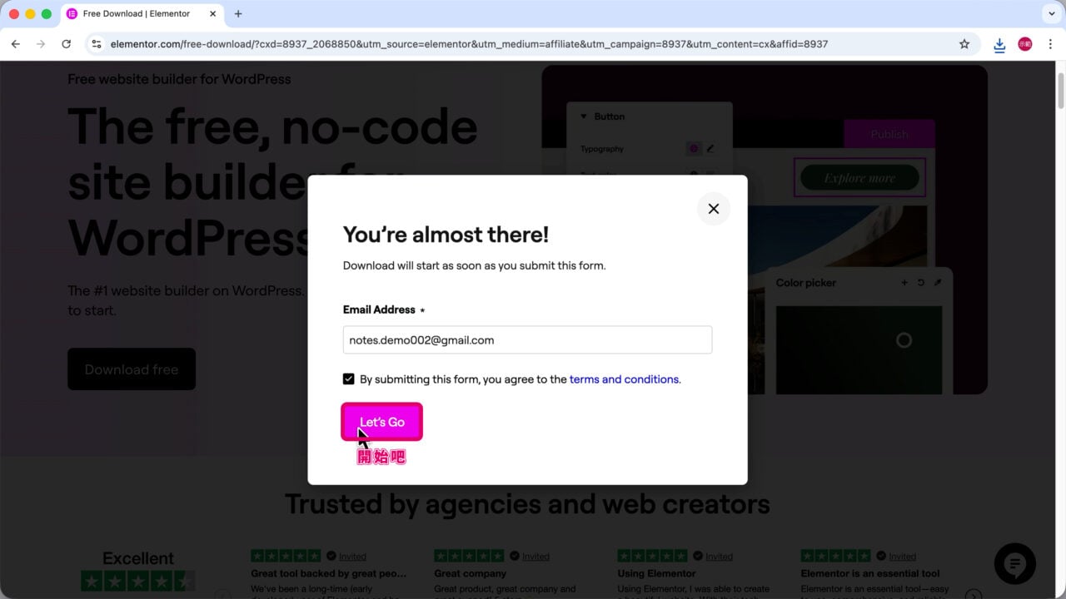This screenshot has height=599, width=1066.
Task: Reload the page with browser refresh icon
Action: point(66,44)
